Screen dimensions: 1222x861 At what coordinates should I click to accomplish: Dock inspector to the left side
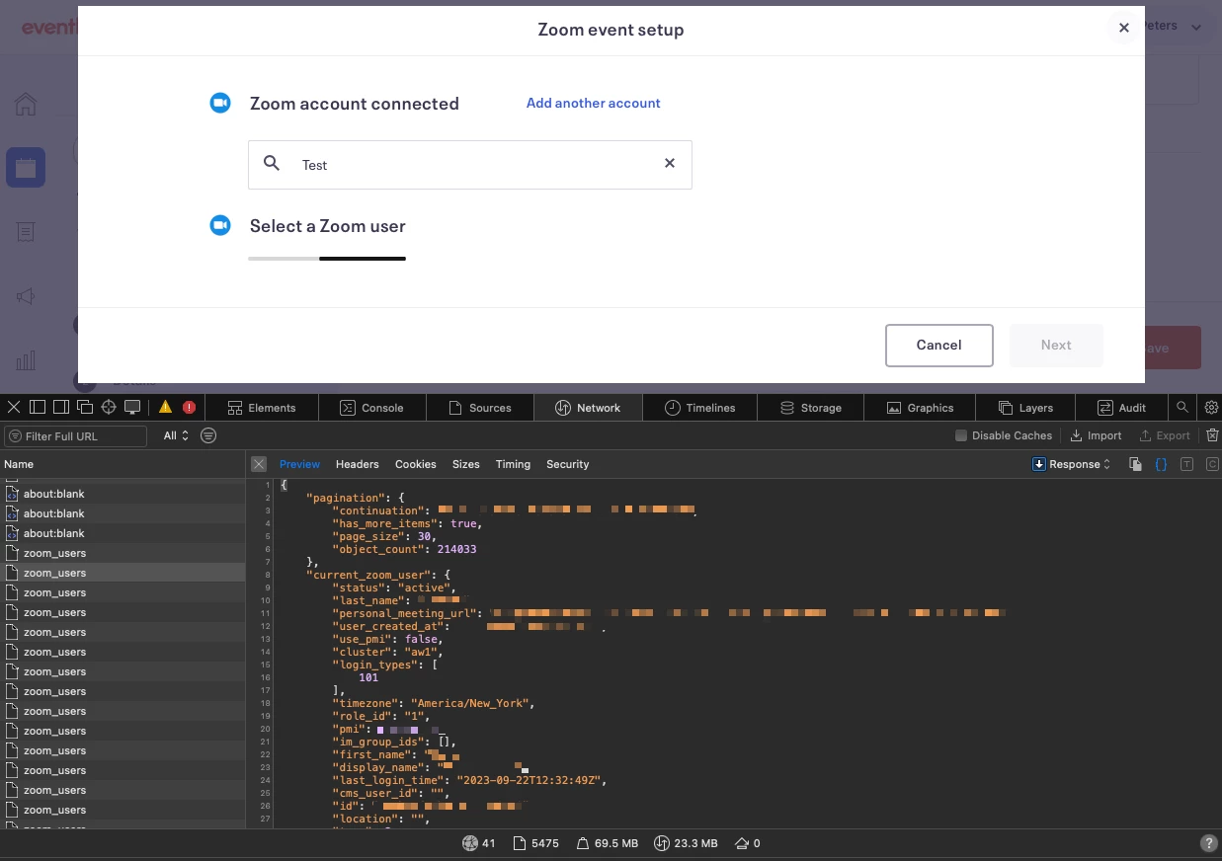[38, 407]
